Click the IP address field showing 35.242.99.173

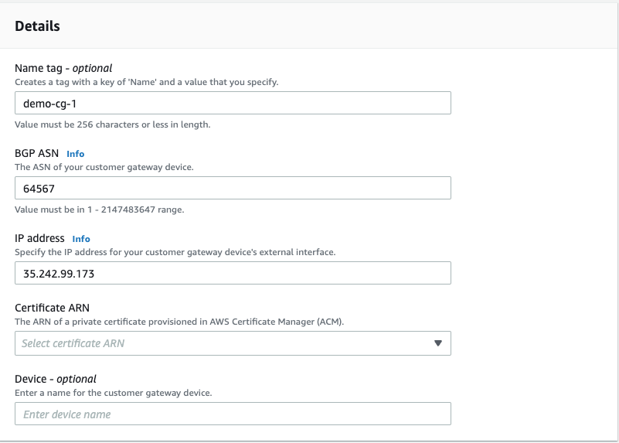point(233,273)
